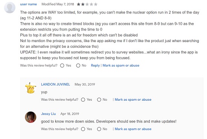Report the 'yup' comment as spam or abuse

click(133, 100)
